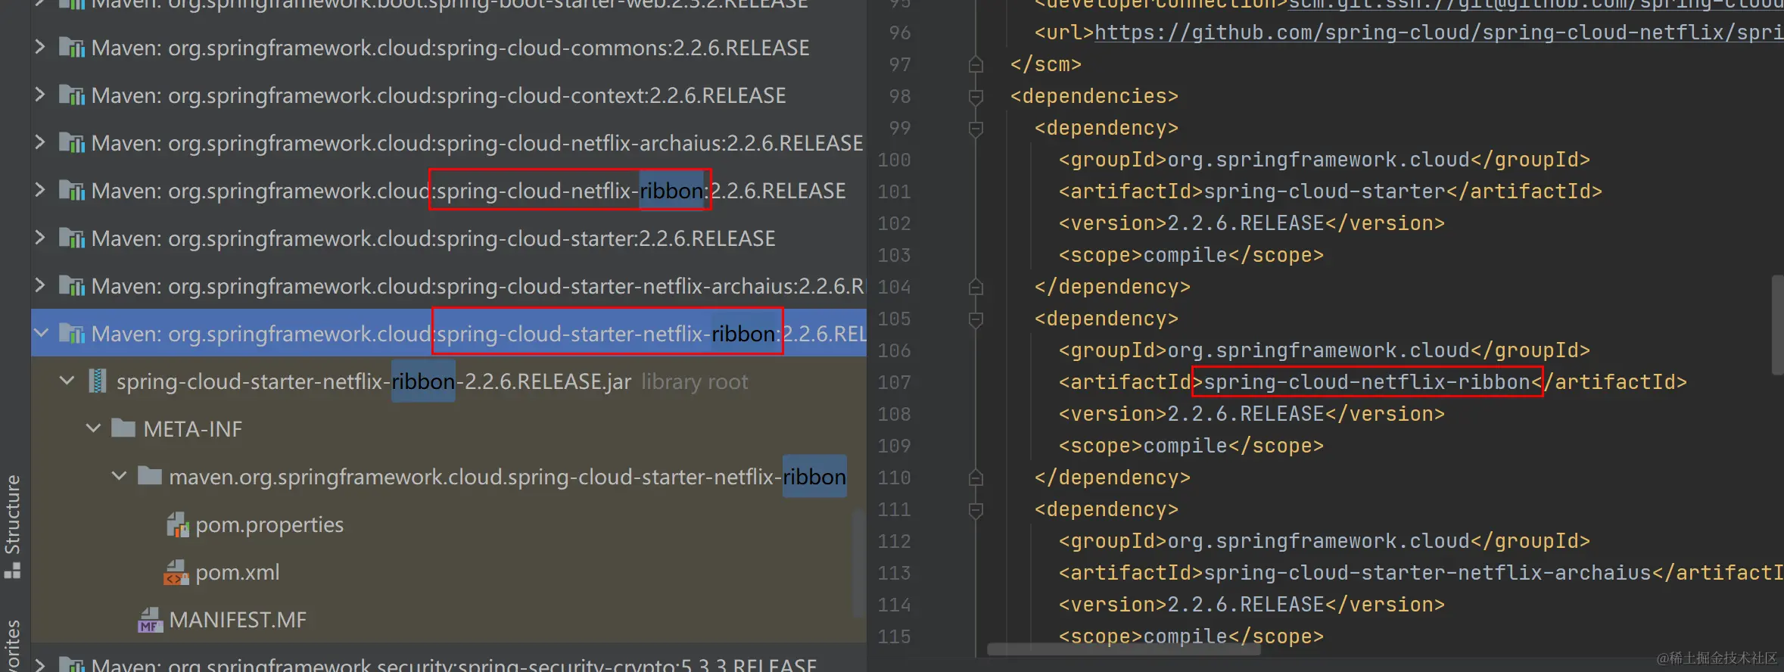Select the spring-cloud-starter:2.2.6 library icon
Image resolution: width=1784 pixels, height=672 pixels.
tap(72, 238)
